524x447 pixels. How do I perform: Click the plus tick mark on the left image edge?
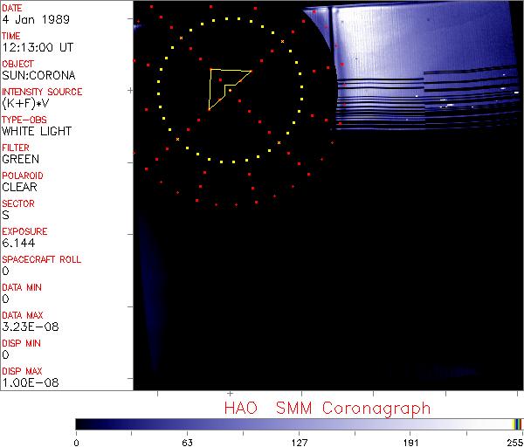131,90
